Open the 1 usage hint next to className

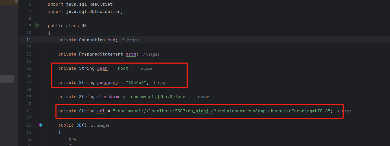point(202,97)
